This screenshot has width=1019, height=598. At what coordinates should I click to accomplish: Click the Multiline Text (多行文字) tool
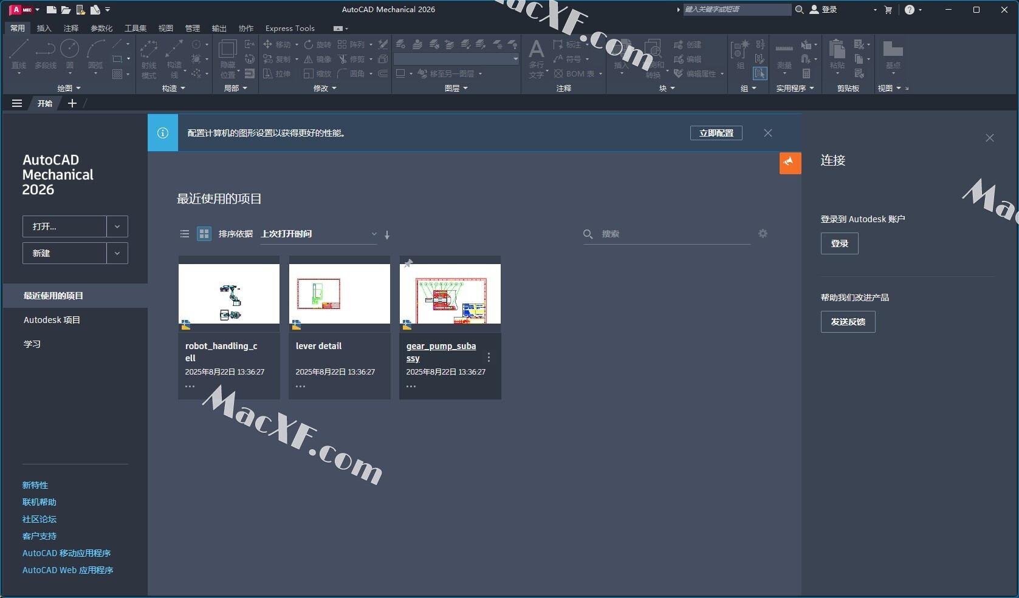[x=537, y=58]
